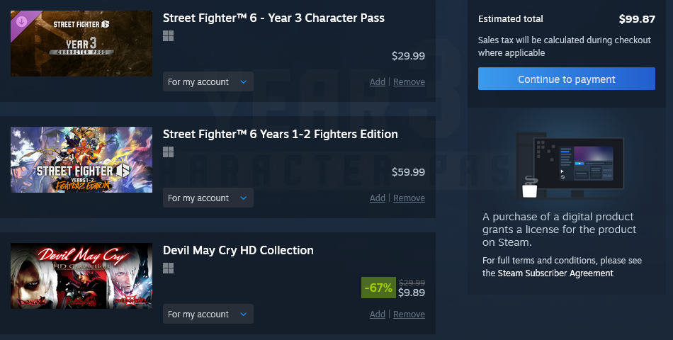Viewport: 673px width, 340px height.
Task: Click Windows icon under Year 3 Character Pass
Action: pos(168,36)
